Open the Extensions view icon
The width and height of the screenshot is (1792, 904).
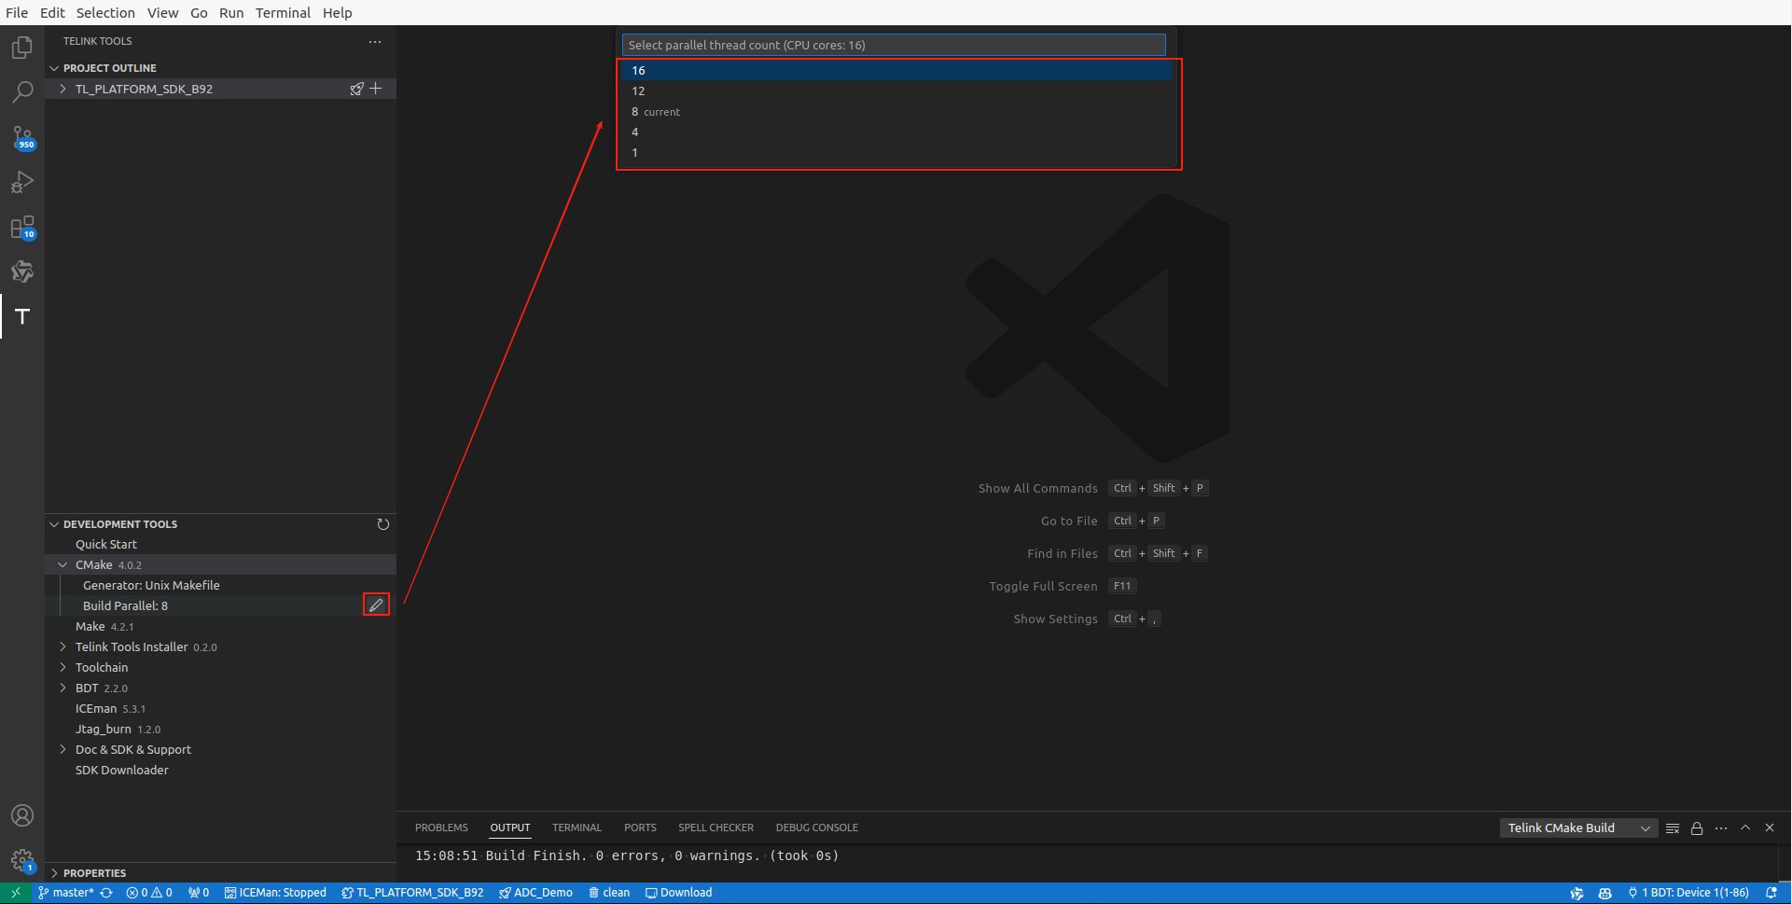22,228
